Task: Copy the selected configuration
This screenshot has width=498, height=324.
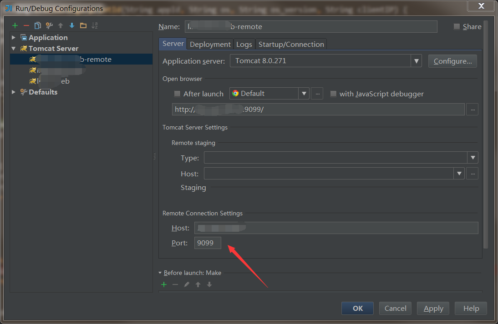Action: click(x=38, y=26)
